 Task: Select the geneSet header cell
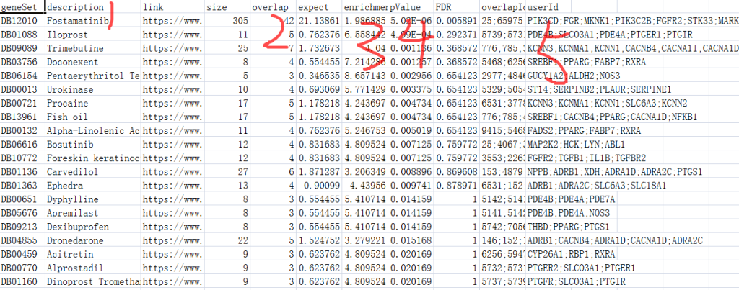(x=22, y=7)
